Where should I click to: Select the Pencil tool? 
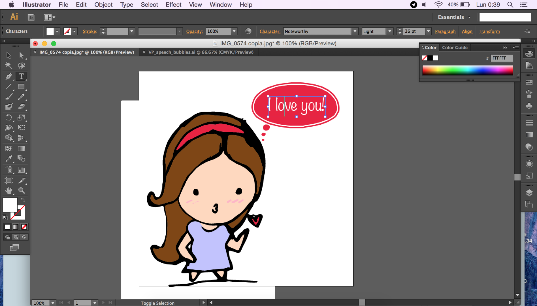tap(22, 97)
